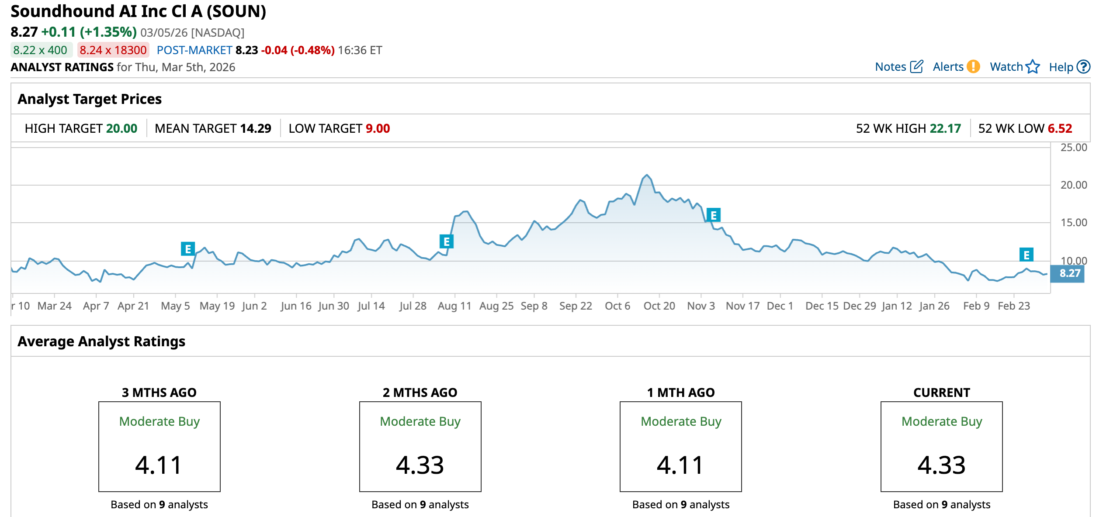1096x517 pixels.
Task: Select the 1 MTH AGO rating box
Action: coord(680,446)
